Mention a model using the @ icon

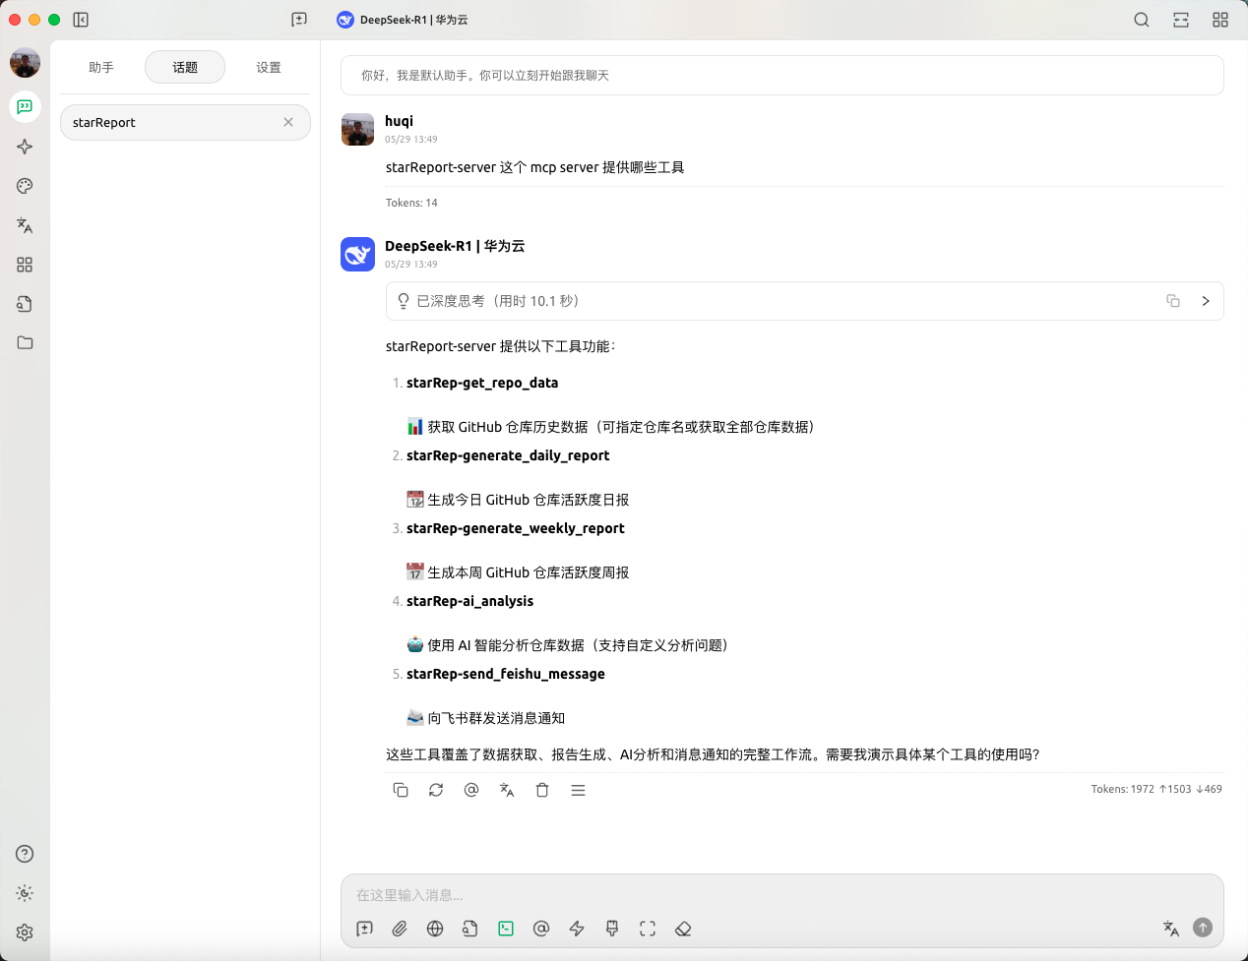(471, 790)
